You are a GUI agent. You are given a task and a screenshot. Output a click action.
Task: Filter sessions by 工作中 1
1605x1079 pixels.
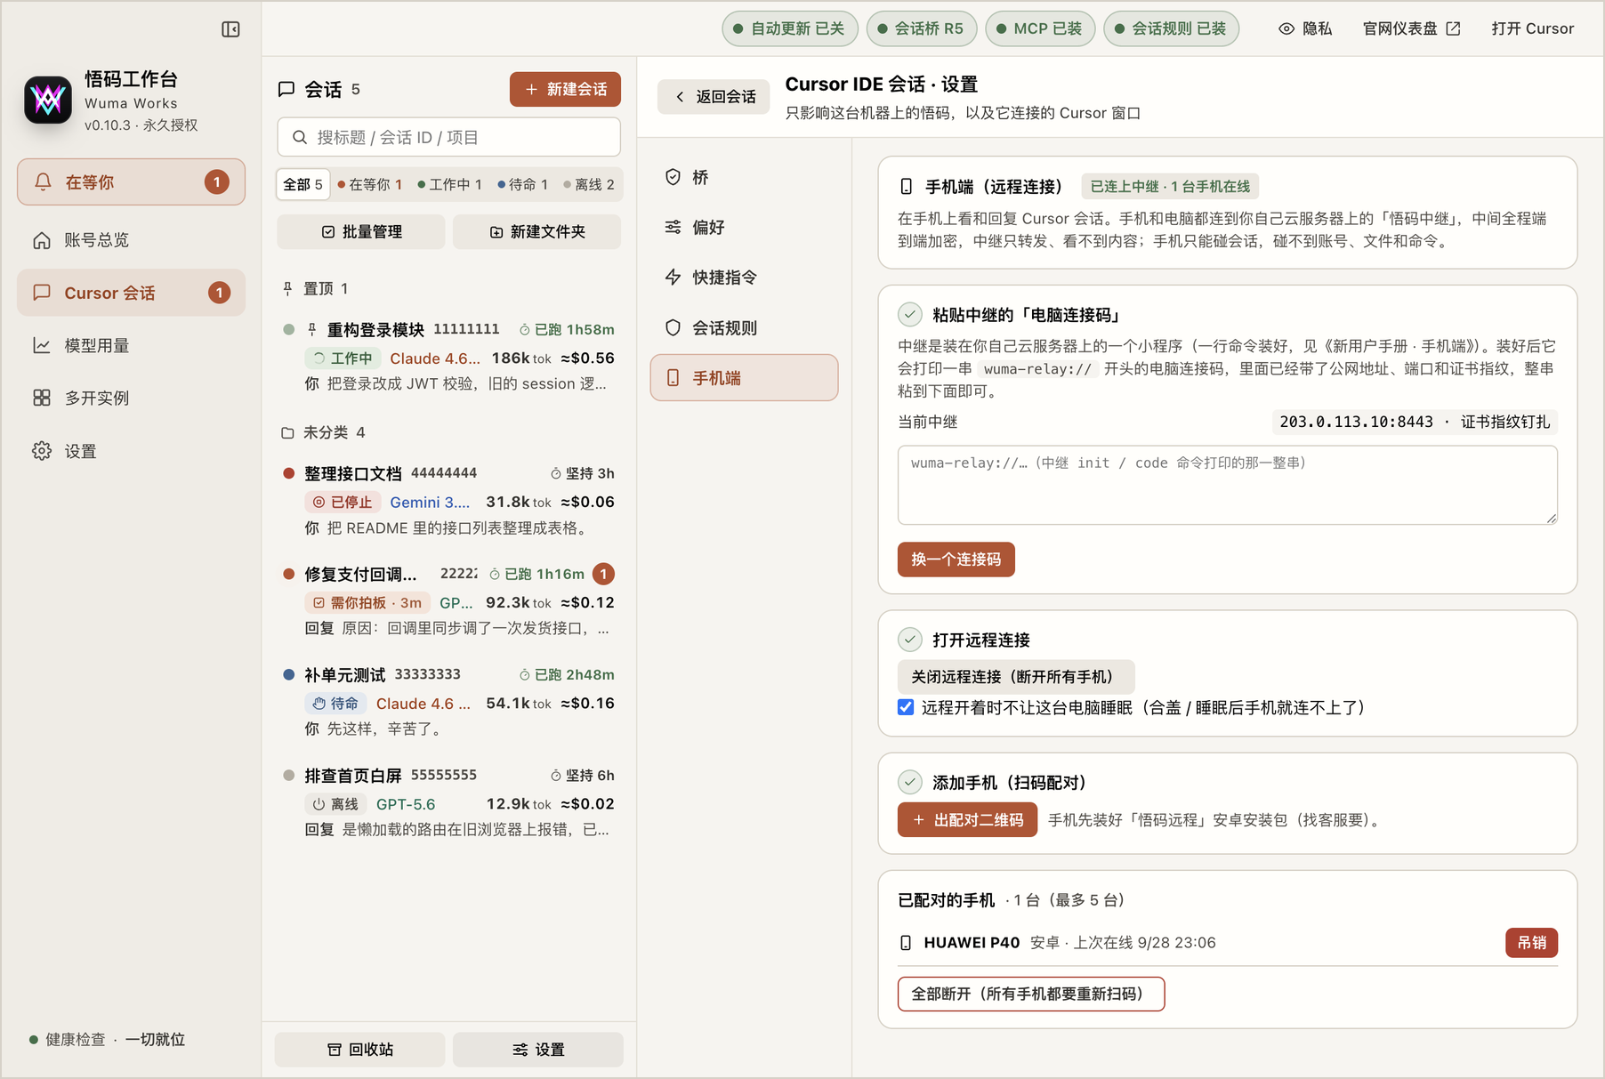click(x=450, y=184)
